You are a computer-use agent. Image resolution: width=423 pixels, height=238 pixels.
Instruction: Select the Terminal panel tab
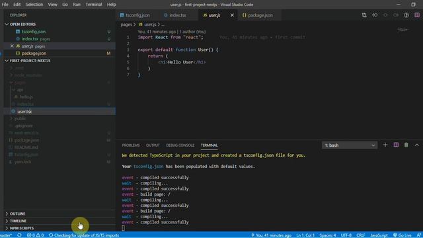(x=209, y=145)
